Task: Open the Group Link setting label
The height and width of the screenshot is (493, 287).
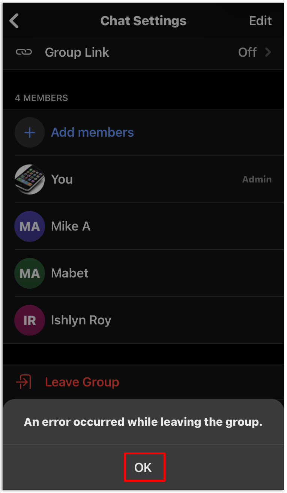Action: [77, 52]
